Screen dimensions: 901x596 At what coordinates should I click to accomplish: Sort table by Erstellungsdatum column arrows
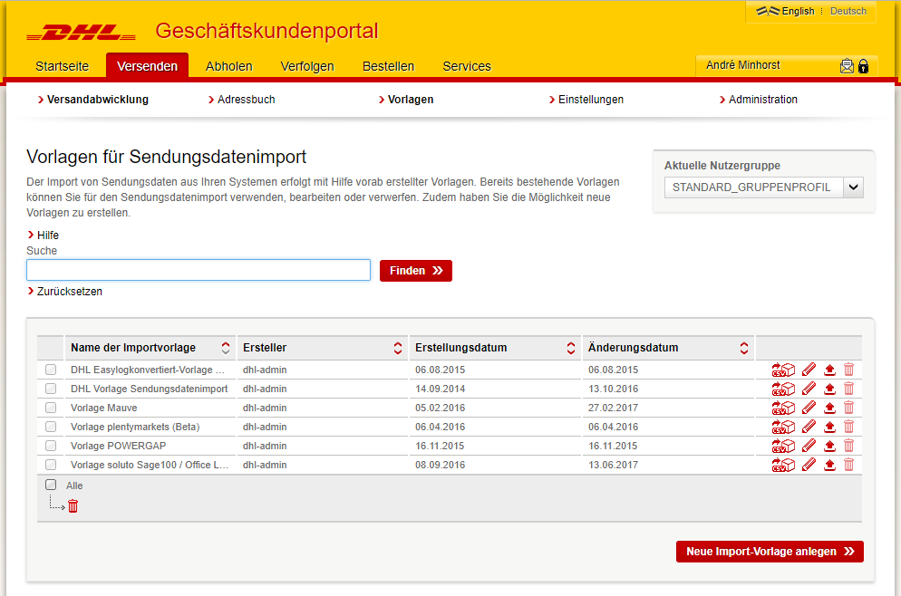pos(570,348)
